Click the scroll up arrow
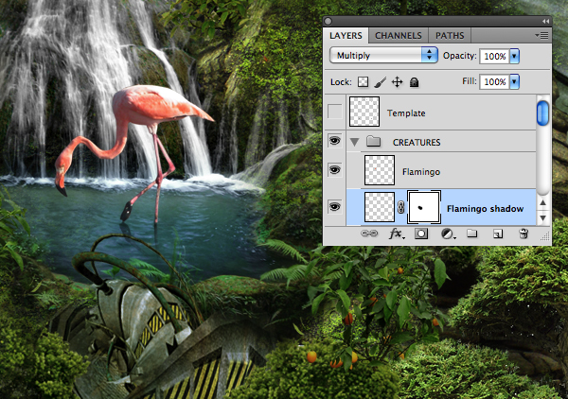Image resolution: width=568 pixels, height=399 pixels. [542, 202]
